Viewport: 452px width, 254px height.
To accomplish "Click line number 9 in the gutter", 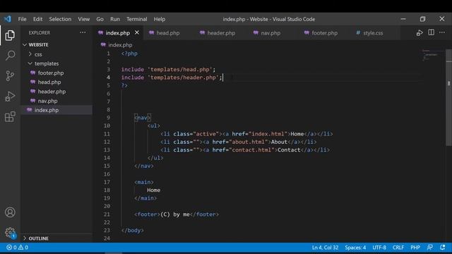I will [108, 118].
